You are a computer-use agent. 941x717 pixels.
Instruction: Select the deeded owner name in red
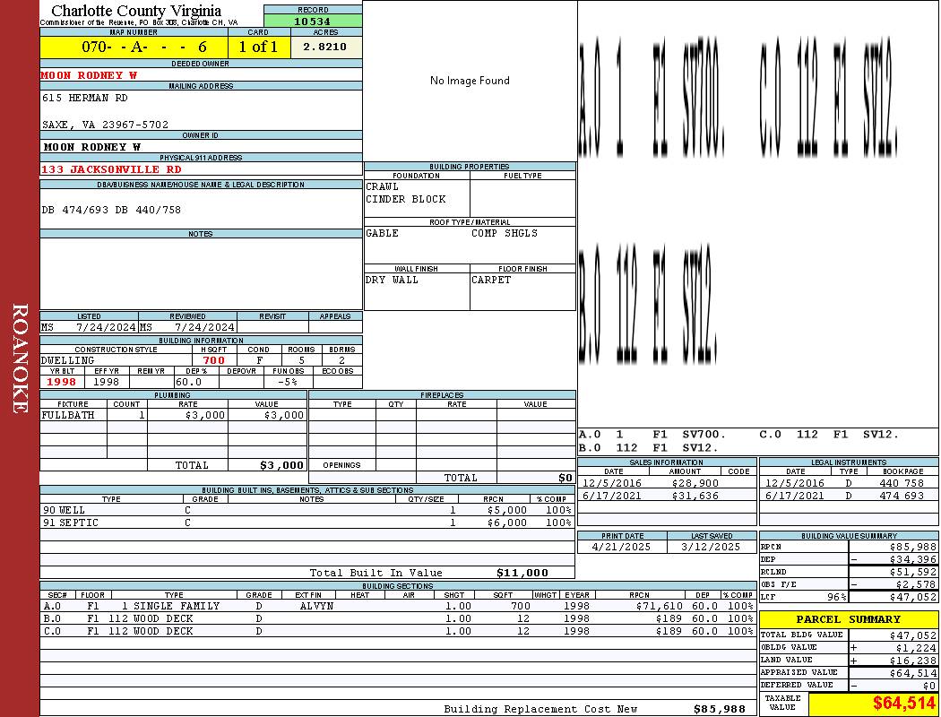[x=90, y=75]
